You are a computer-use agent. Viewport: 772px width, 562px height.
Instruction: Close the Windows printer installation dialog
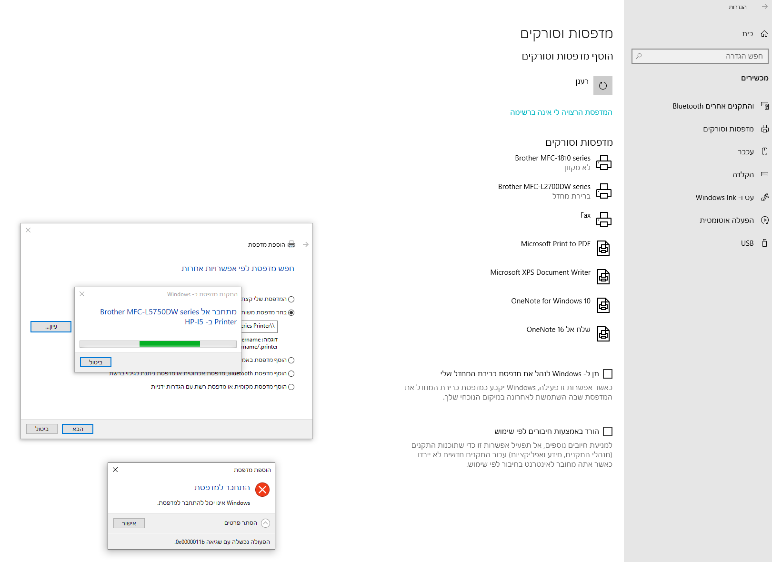point(82,294)
